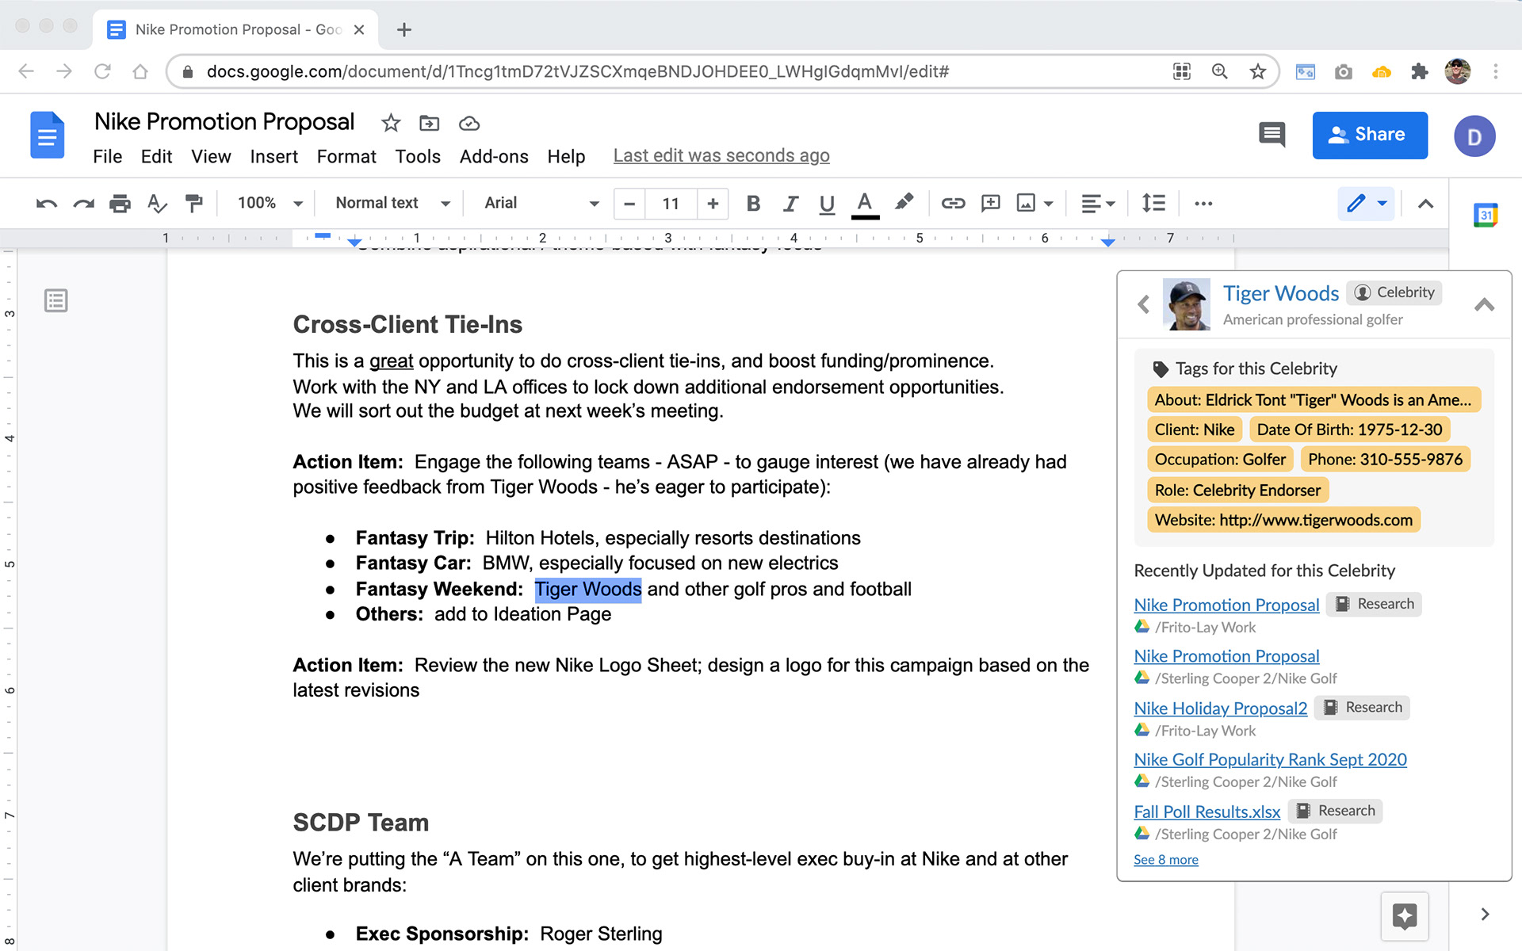Viewport: 1522px width, 951px height.
Task: Reload the page in Chrome
Action: point(102,71)
